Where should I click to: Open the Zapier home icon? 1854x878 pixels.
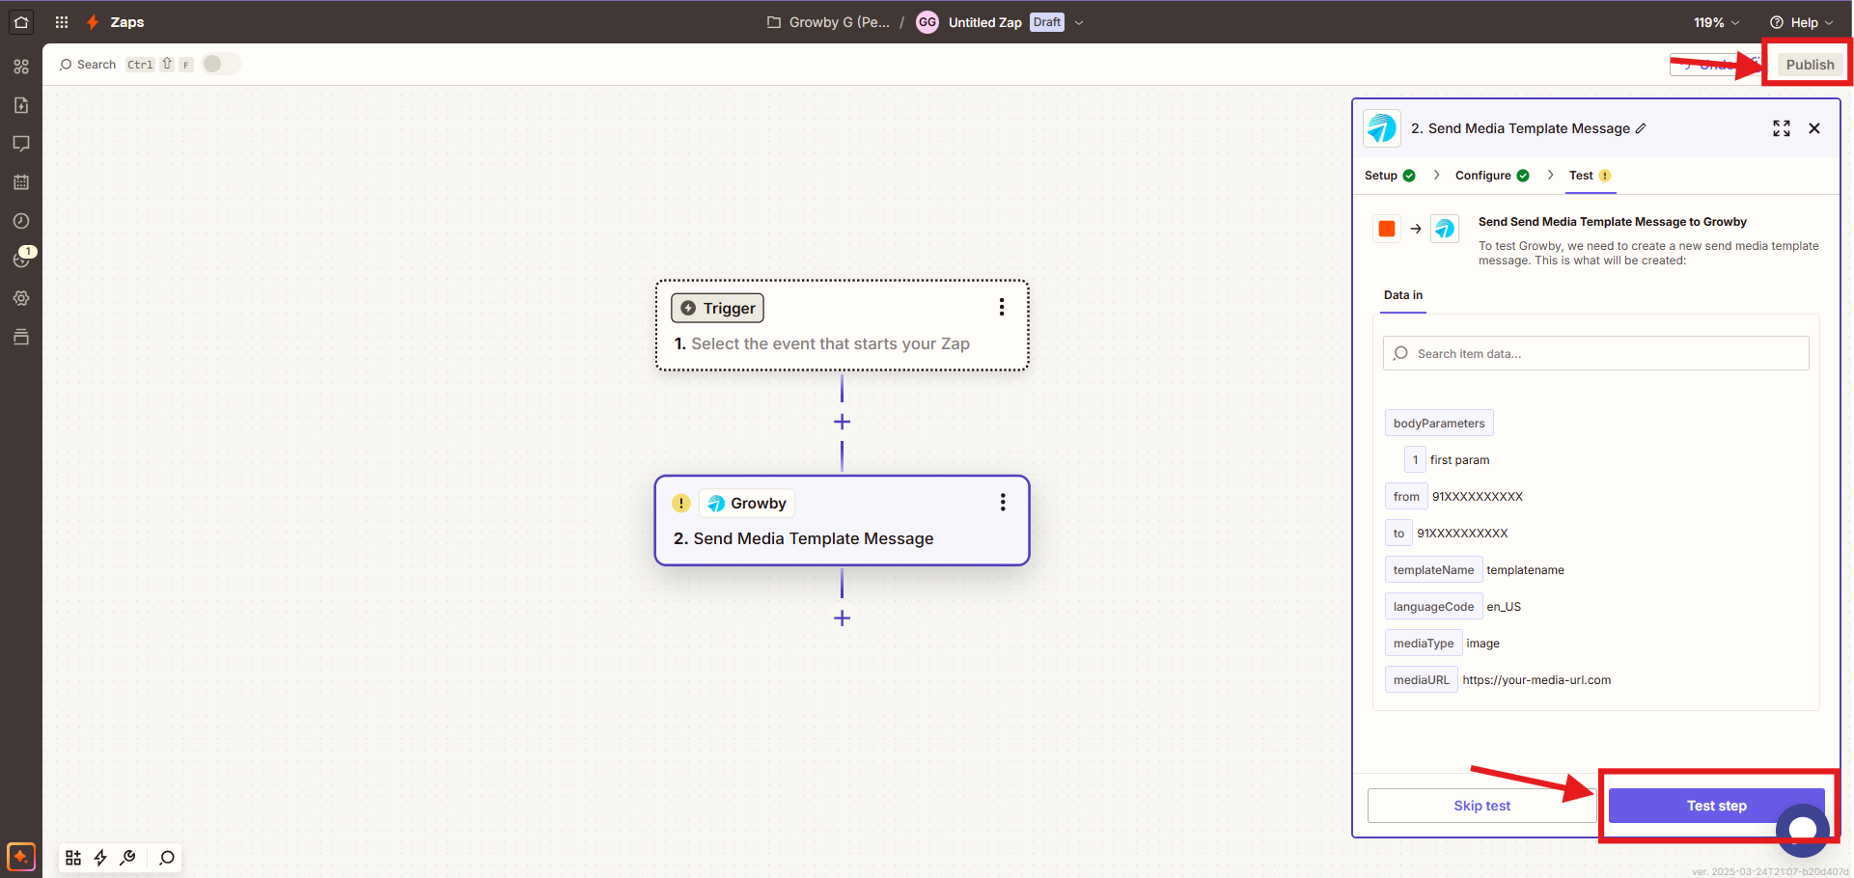coord(21,21)
